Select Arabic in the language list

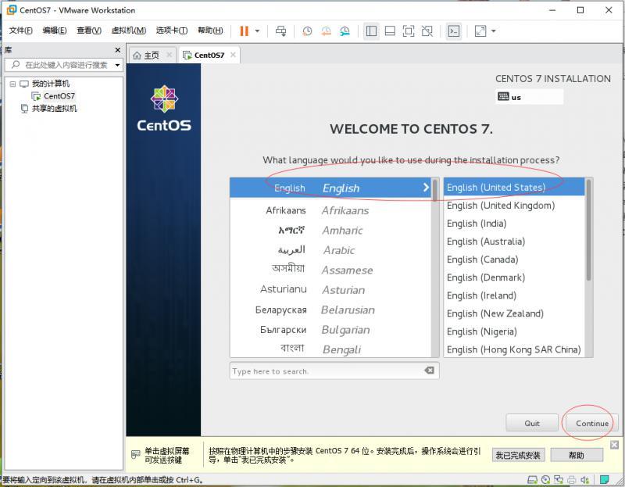[330, 250]
